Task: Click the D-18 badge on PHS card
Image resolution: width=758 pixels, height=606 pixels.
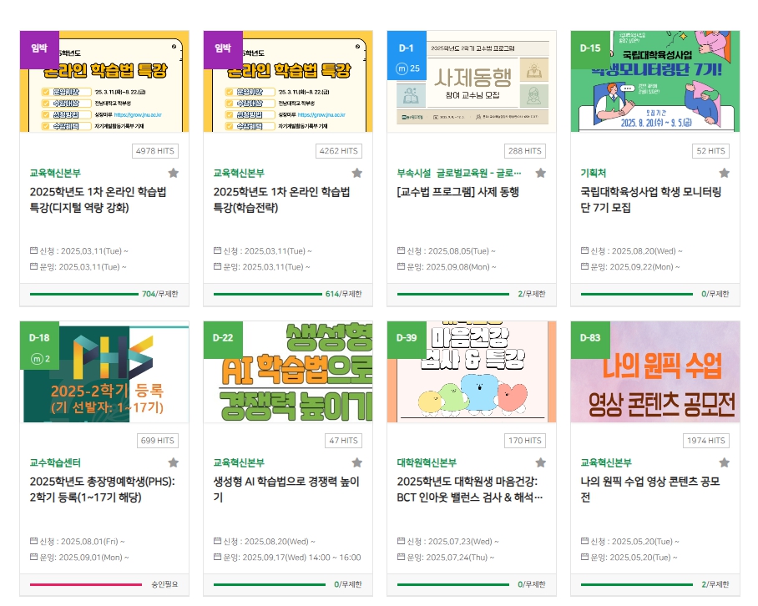Action: (39, 338)
